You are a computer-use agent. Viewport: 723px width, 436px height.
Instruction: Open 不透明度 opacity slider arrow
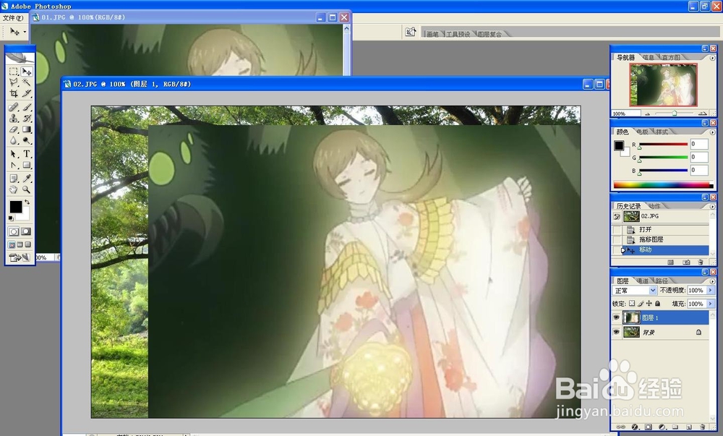pyautogui.click(x=710, y=291)
